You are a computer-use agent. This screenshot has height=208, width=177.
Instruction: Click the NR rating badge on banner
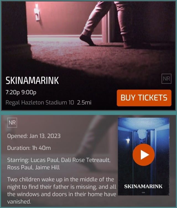coord(166,79)
